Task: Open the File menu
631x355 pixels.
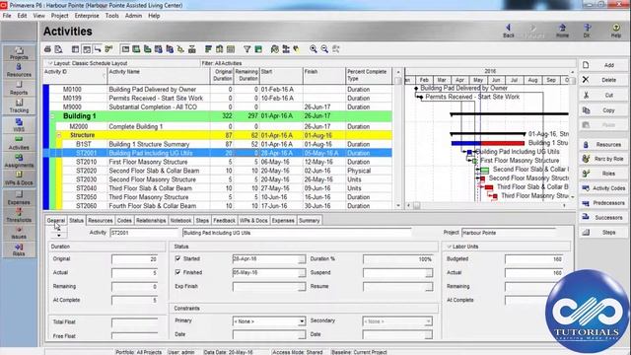Action: click(7, 16)
